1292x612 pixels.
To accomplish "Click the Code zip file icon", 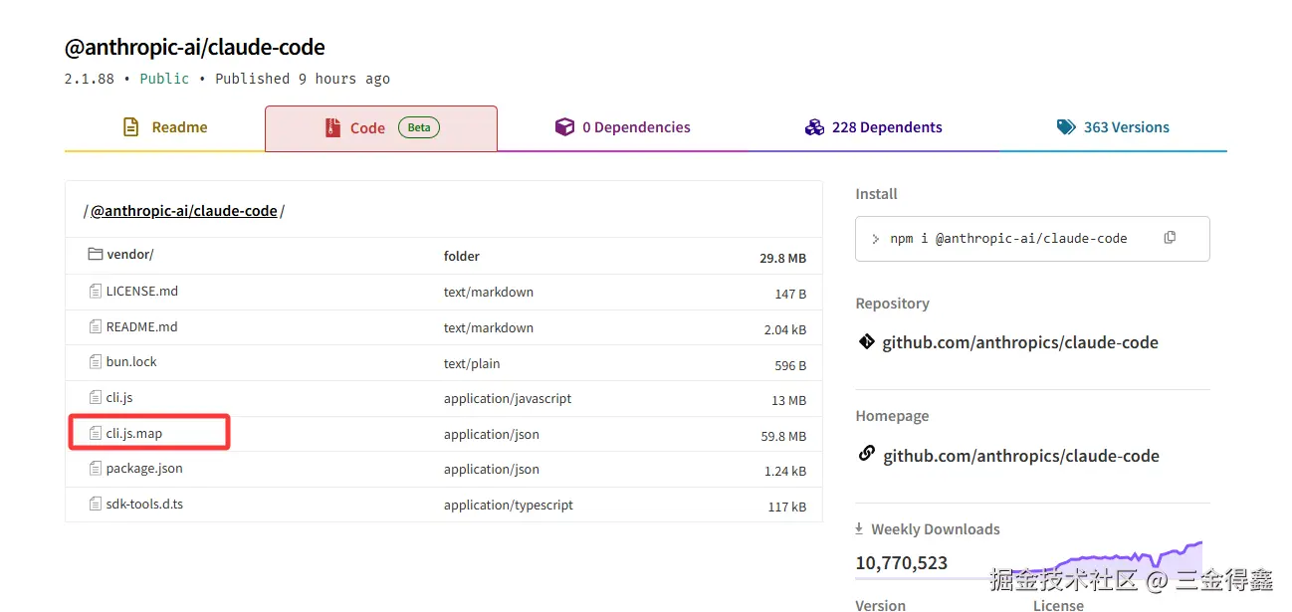I will click(x=332, y=127).
